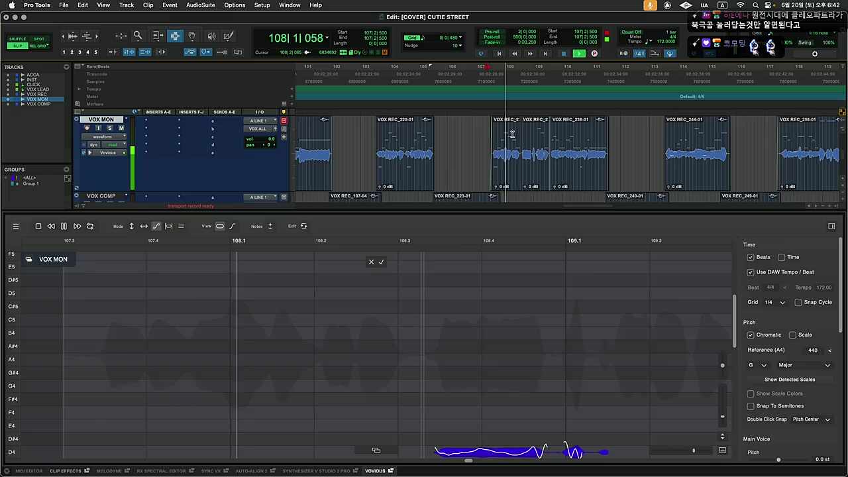
Task: Click the Vovious fast-forward button
Action: [x=77, y=227]
